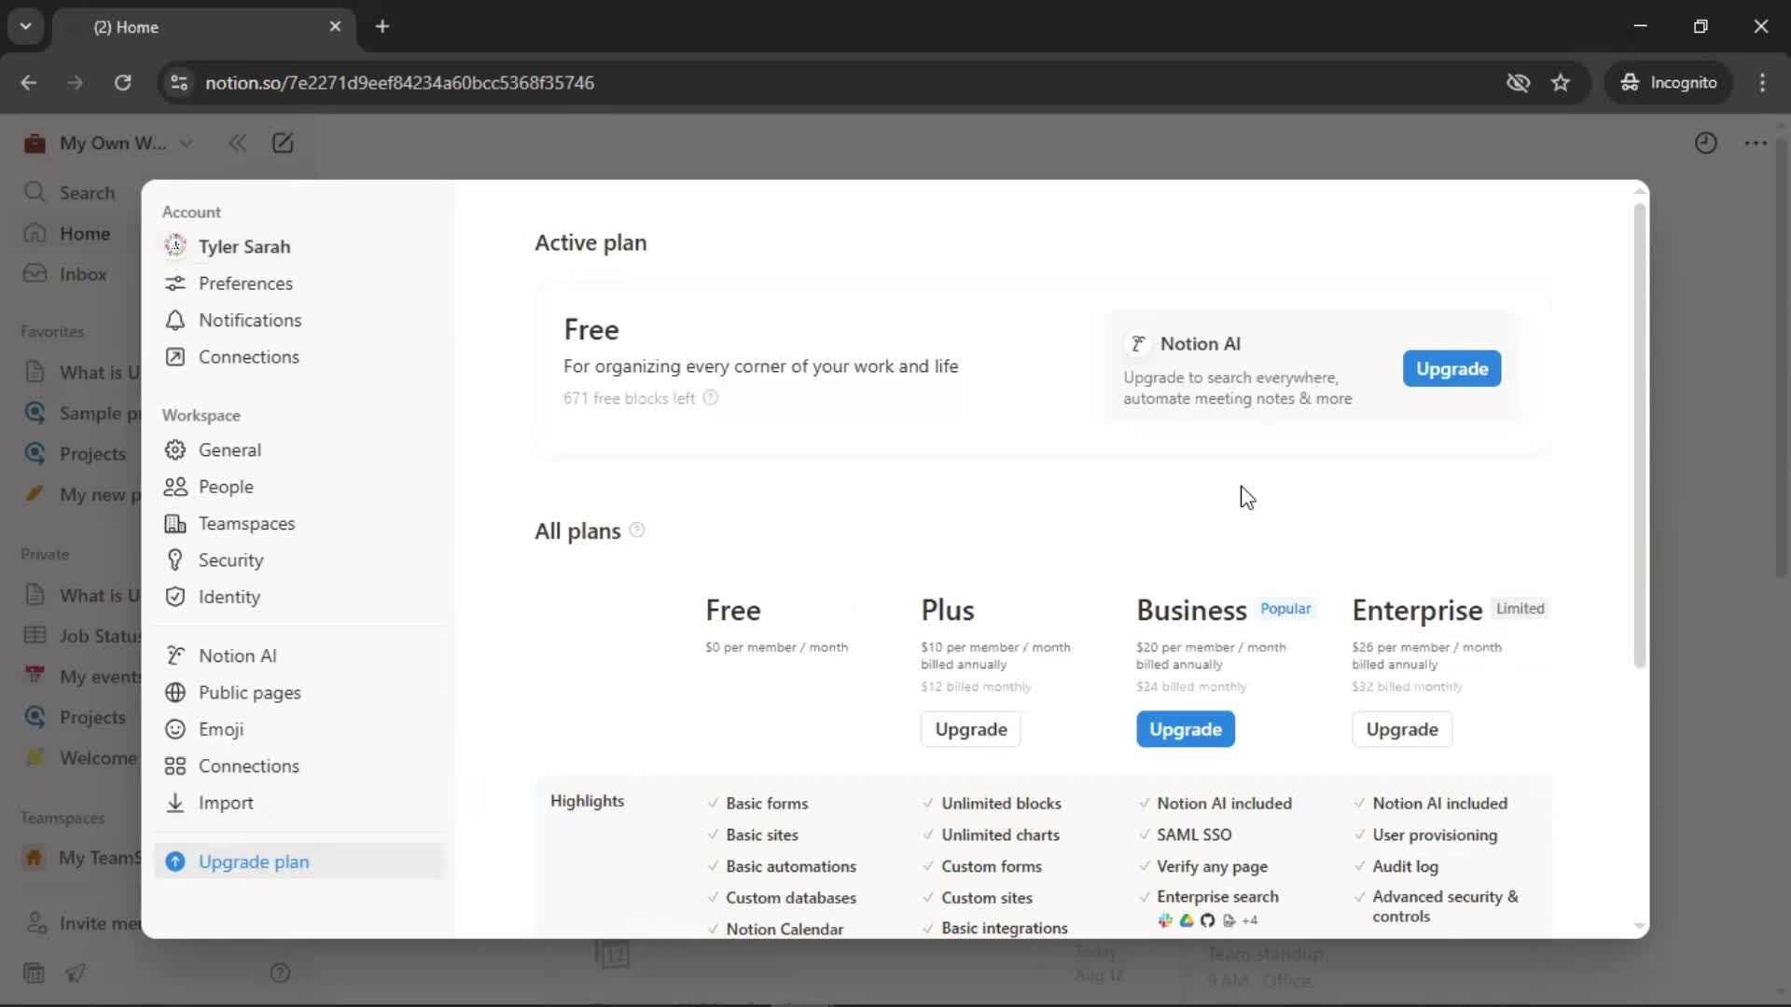Open Welcome page in sidebar
This screenshot has height=1007, width=1791.
[x=79, y=758]
